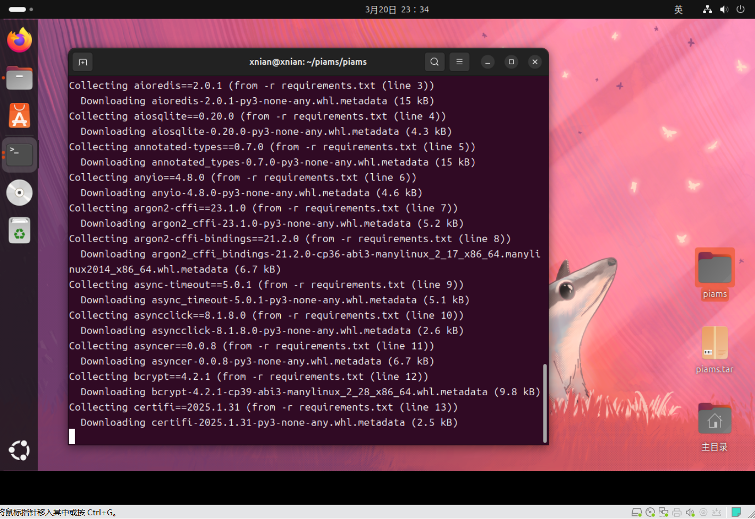
Task: Open the clock and calendar panel
Action: (397, 10)
